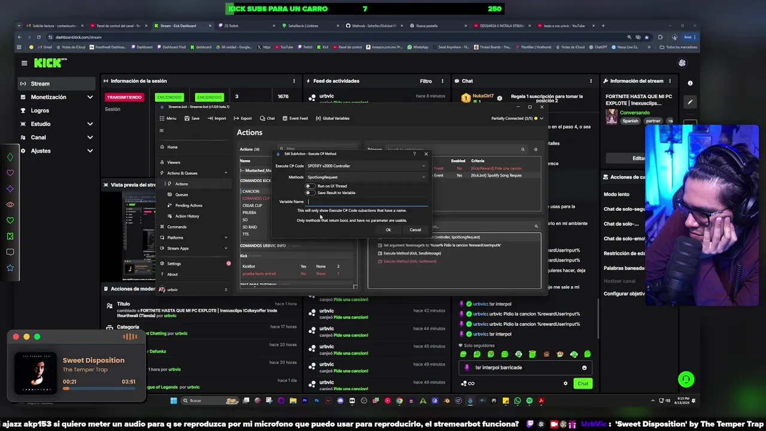Collapse Actions & Queues section
This screenshot has width=766, height=431.
(x=226, y=173)
